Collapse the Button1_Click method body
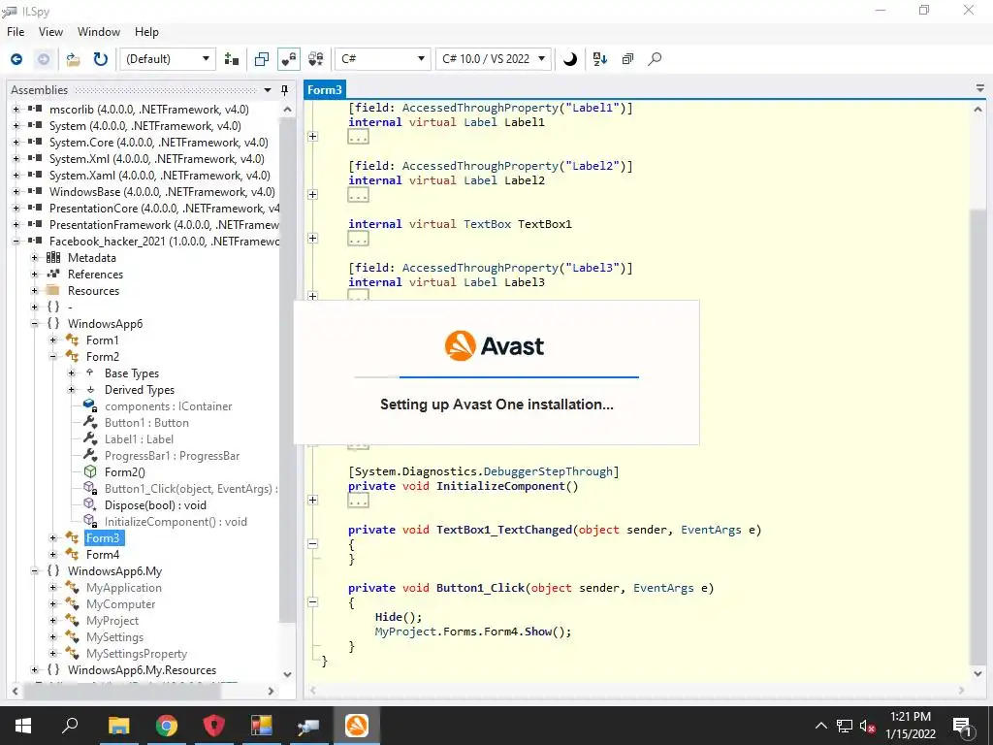The height and width of the screenshot is (745, 993). (313, 601)
